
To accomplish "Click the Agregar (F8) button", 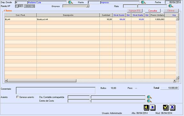I will click(135, 11).
